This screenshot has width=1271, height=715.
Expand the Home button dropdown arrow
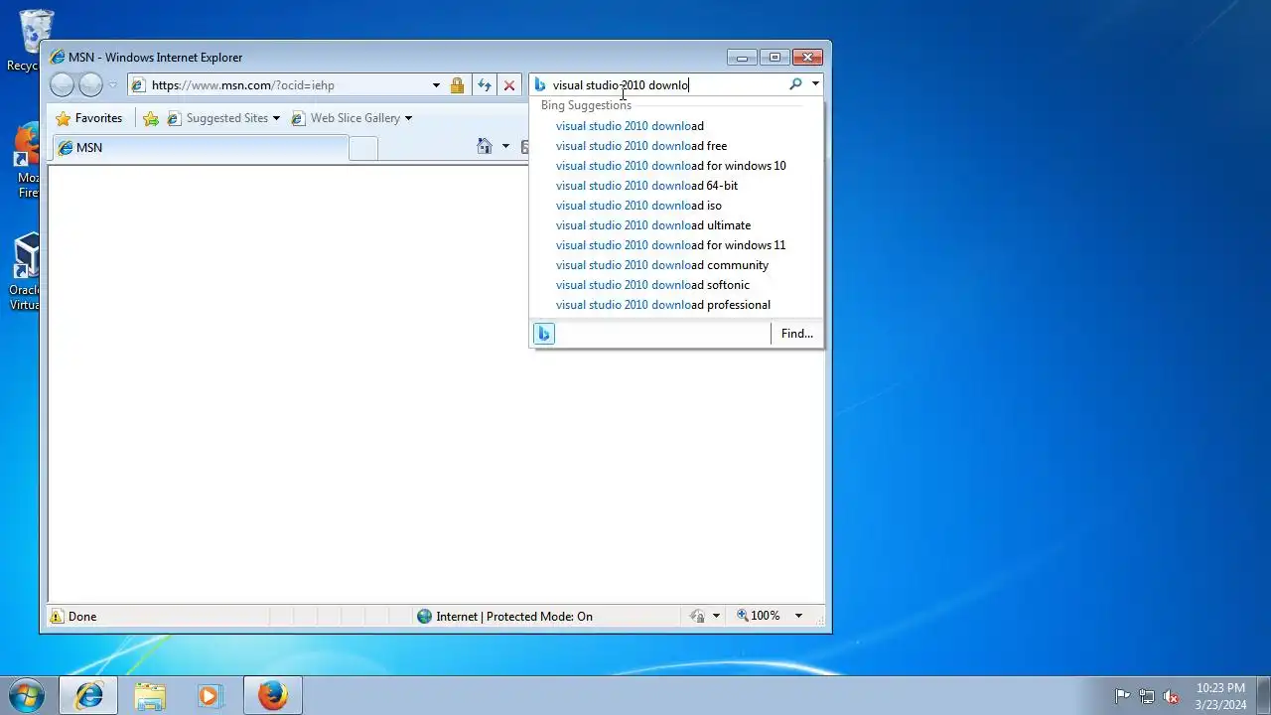coord(505,147)
